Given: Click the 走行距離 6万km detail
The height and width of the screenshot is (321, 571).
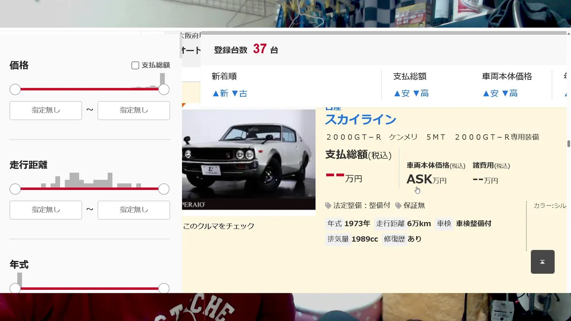Looking at the screenshot, I should click(x=403, y=223).
